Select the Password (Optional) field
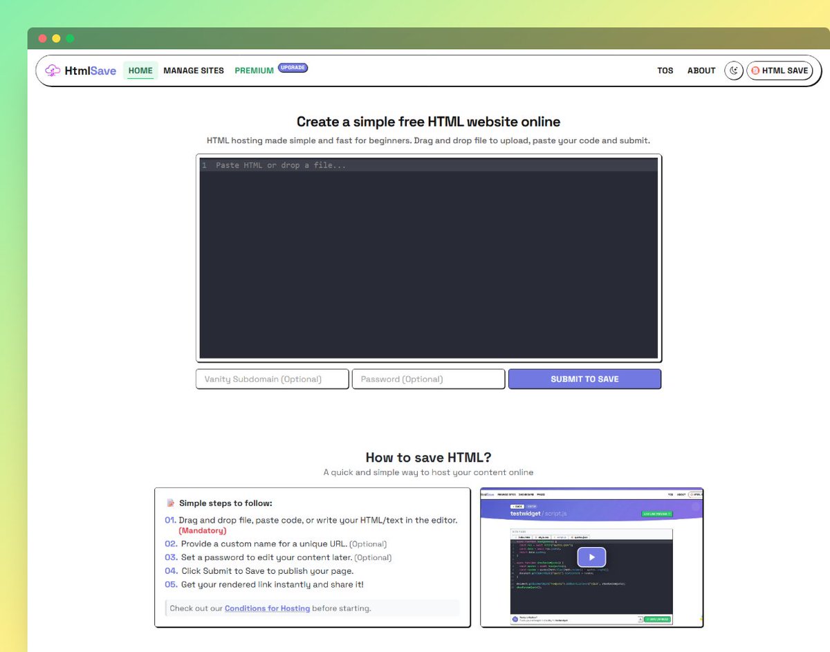Viewport: 830px width, 652px height. tap(428, 378)
